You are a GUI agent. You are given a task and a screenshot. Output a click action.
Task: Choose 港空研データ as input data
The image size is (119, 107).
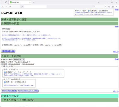tap(5, 72)
